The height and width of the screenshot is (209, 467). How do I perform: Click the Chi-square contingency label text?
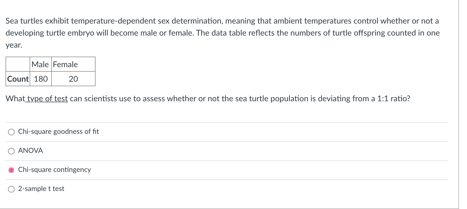(55, 170)
